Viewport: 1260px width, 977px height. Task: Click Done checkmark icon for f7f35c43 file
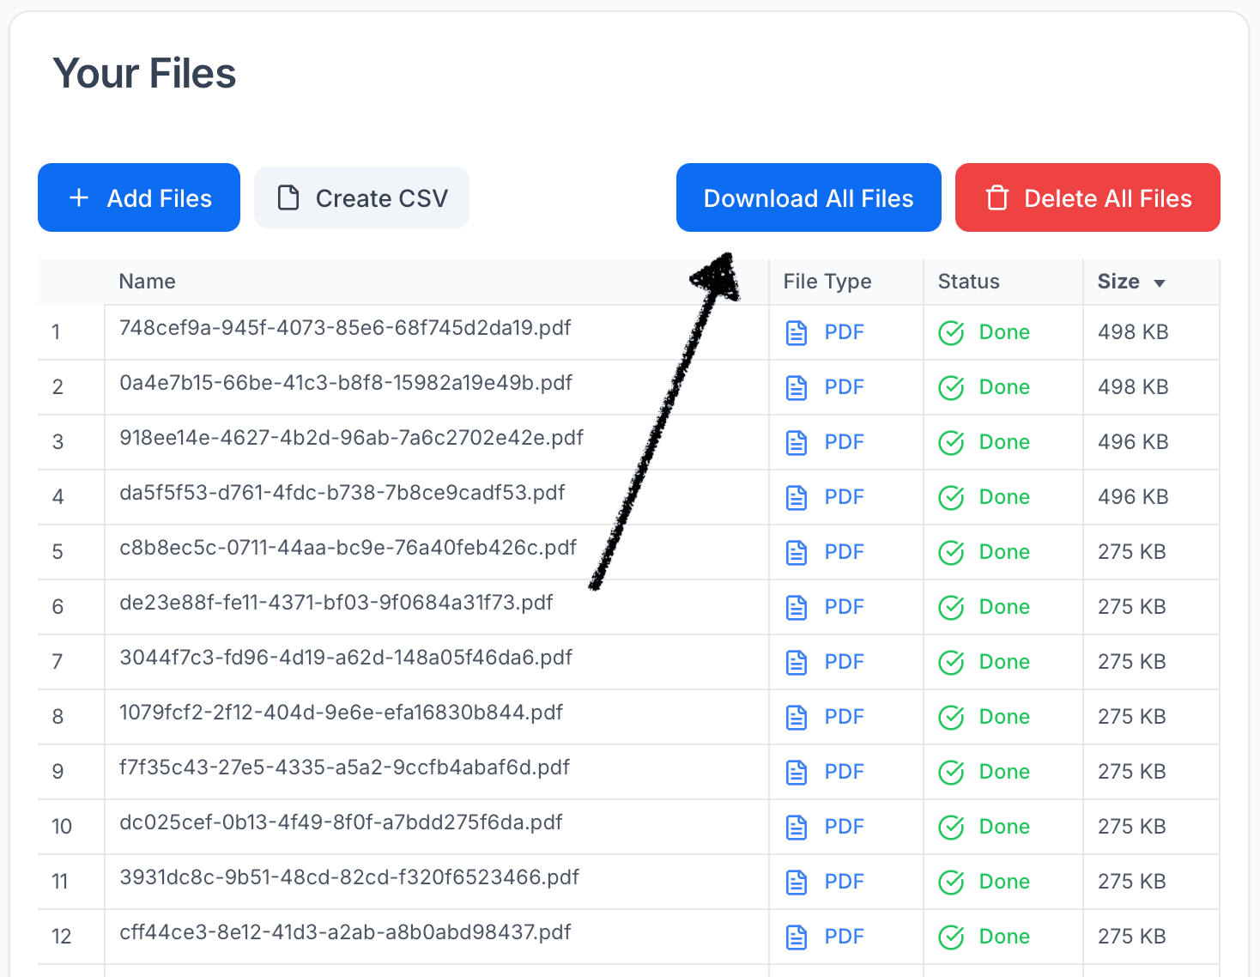coord(951,772)
